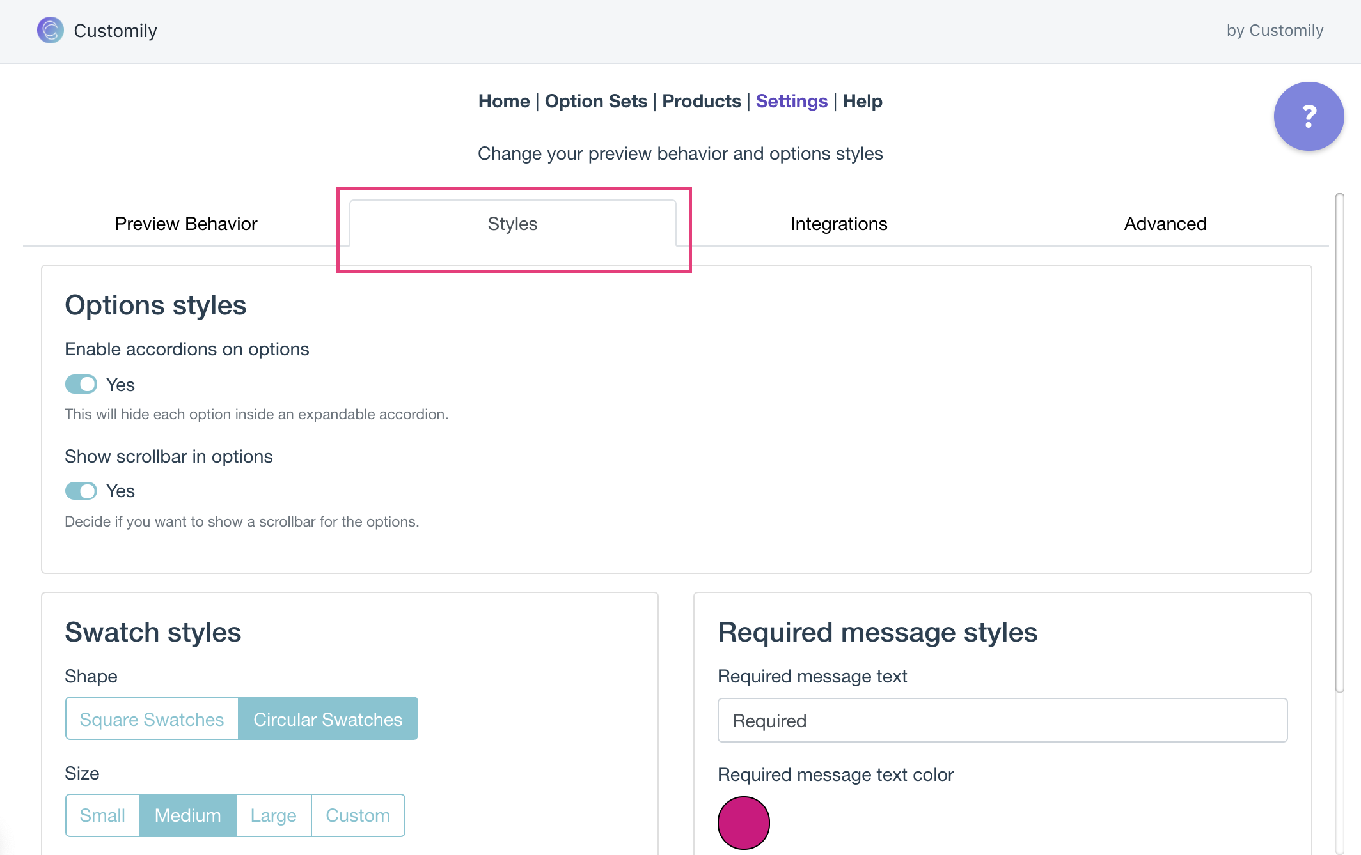Open Option Sets page
The width and height of the screenshot is (1361, 855).
tap(596, 101)
